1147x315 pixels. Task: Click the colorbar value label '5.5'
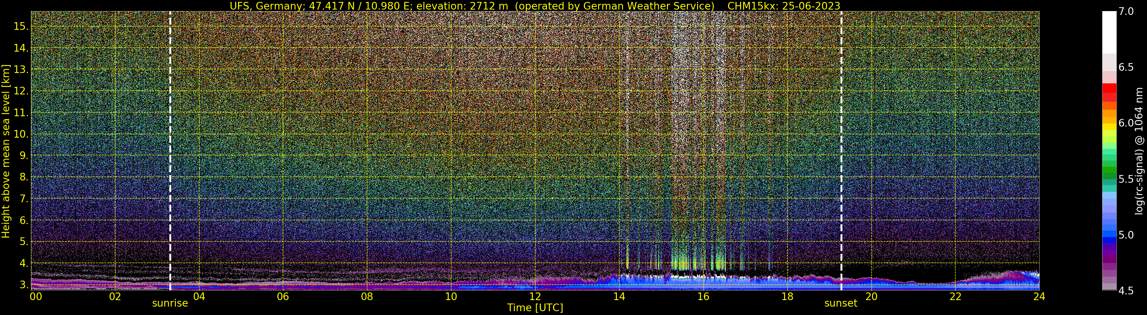[1126, 179]
